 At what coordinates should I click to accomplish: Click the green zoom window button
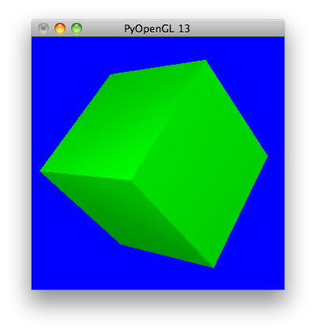pos(77,28)
